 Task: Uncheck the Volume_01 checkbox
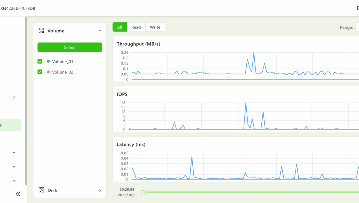tap(40, 62)
